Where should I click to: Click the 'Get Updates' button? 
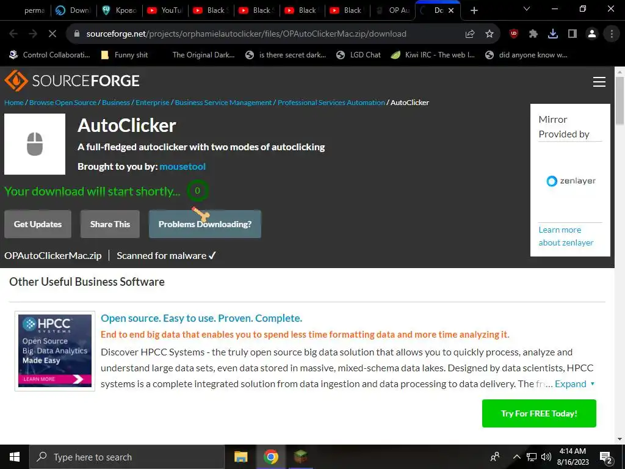[38, 224]
